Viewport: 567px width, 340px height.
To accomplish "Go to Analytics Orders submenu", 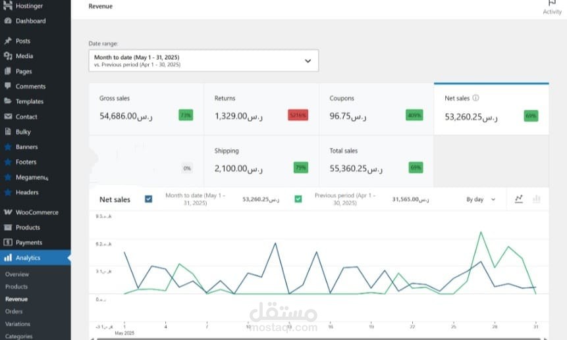I will [14, 312].
